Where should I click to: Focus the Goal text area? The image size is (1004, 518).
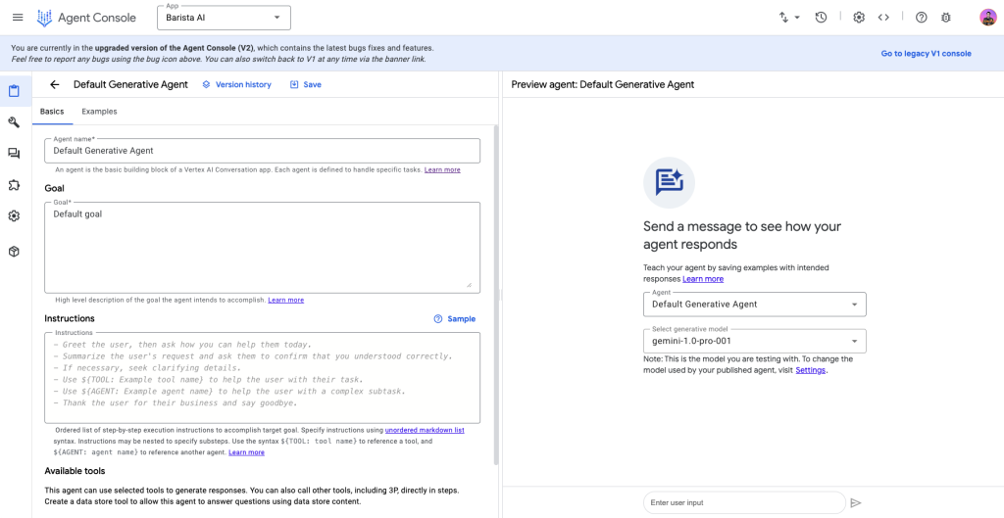click(x=262, y=248)
